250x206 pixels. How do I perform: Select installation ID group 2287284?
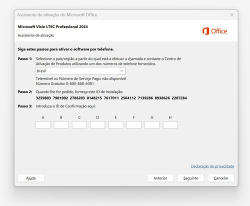(x=179, y=98)
